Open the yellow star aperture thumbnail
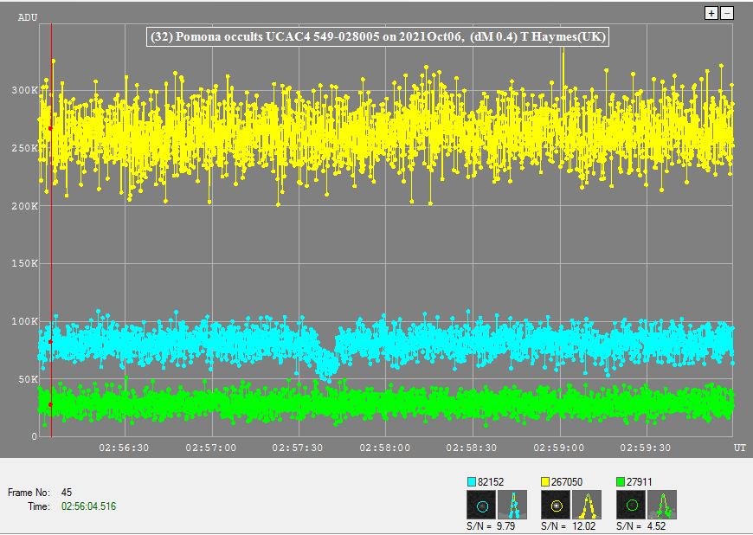Screen dimensions: 753x535 [x=557, y=505]
